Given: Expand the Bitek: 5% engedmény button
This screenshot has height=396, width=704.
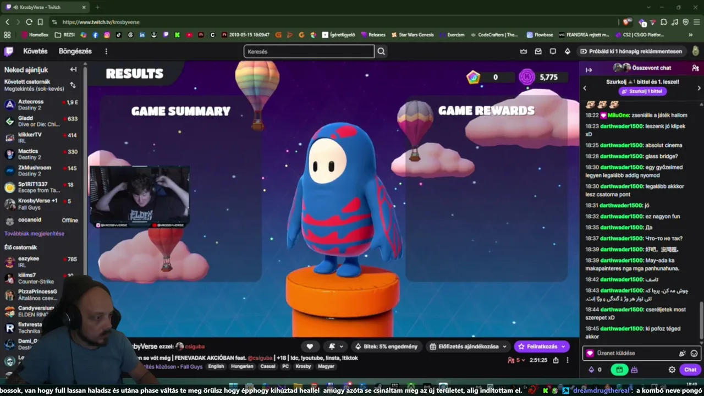Looking at the screenshot, I should [386, 346].
